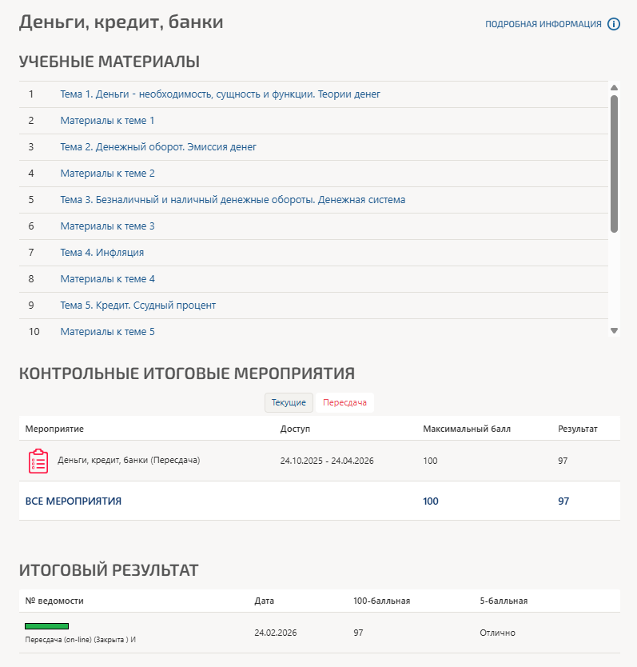Open Материалы к теме 3
This screenshot has height=667, width=637.
pyautogui.click(x=107, y=226)
